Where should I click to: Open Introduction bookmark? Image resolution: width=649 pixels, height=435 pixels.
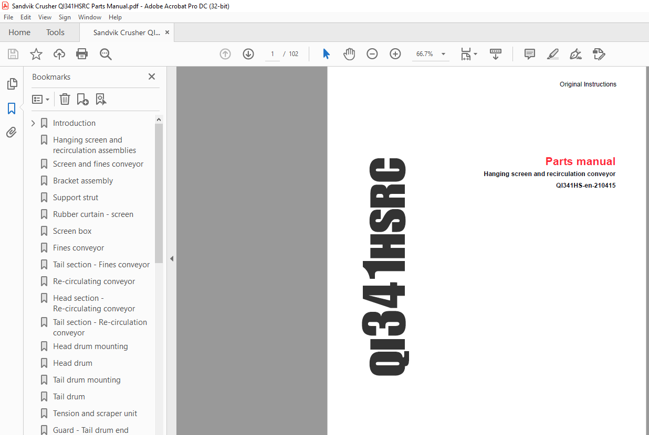coord(74,123)
